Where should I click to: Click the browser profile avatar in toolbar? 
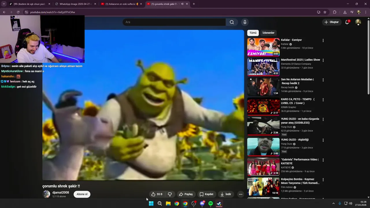coord(359,12)
